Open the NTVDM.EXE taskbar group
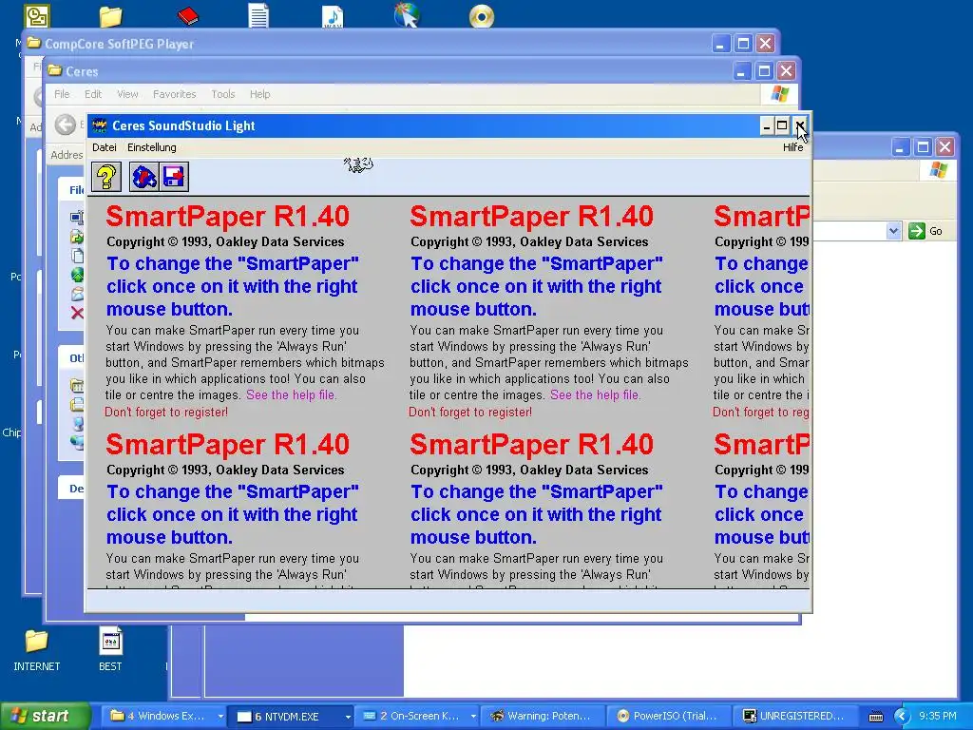Image resolution: width=973 pixels, height=730 pixels. tap(291, 717)
